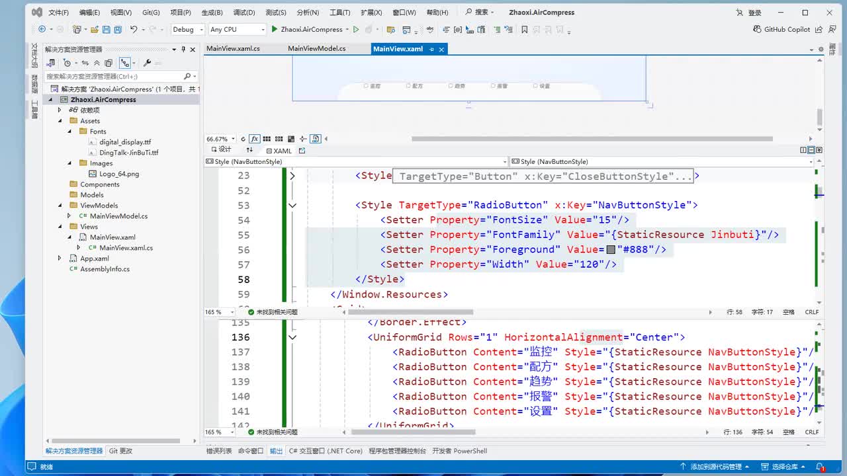
Task: Toggle snap to gridlines icon in designer
Action: [279, 139]
